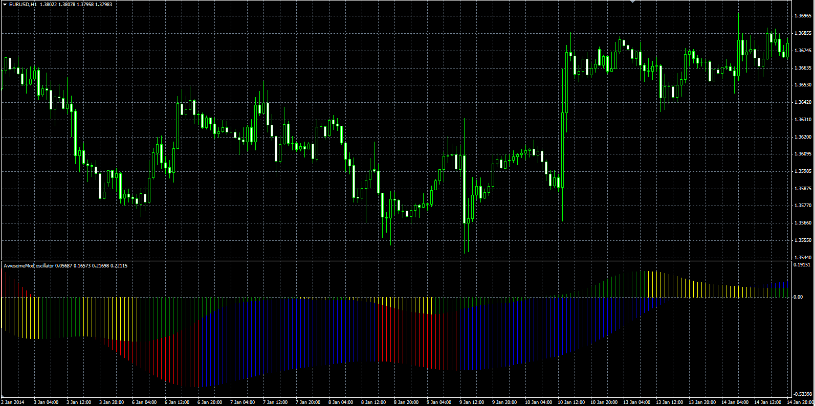Click the 9 Jan 04:00 time label
The image size is (815, 406).
pyautogui.click(x=439, y=402)
